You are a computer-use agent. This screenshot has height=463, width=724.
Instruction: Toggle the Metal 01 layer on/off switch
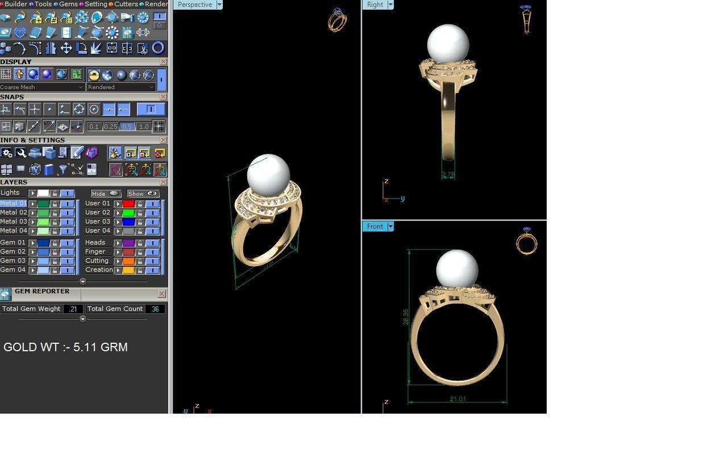click(x=67, y=203)
